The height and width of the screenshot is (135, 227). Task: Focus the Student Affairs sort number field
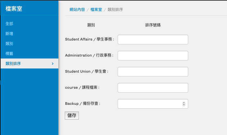(153, 40)
